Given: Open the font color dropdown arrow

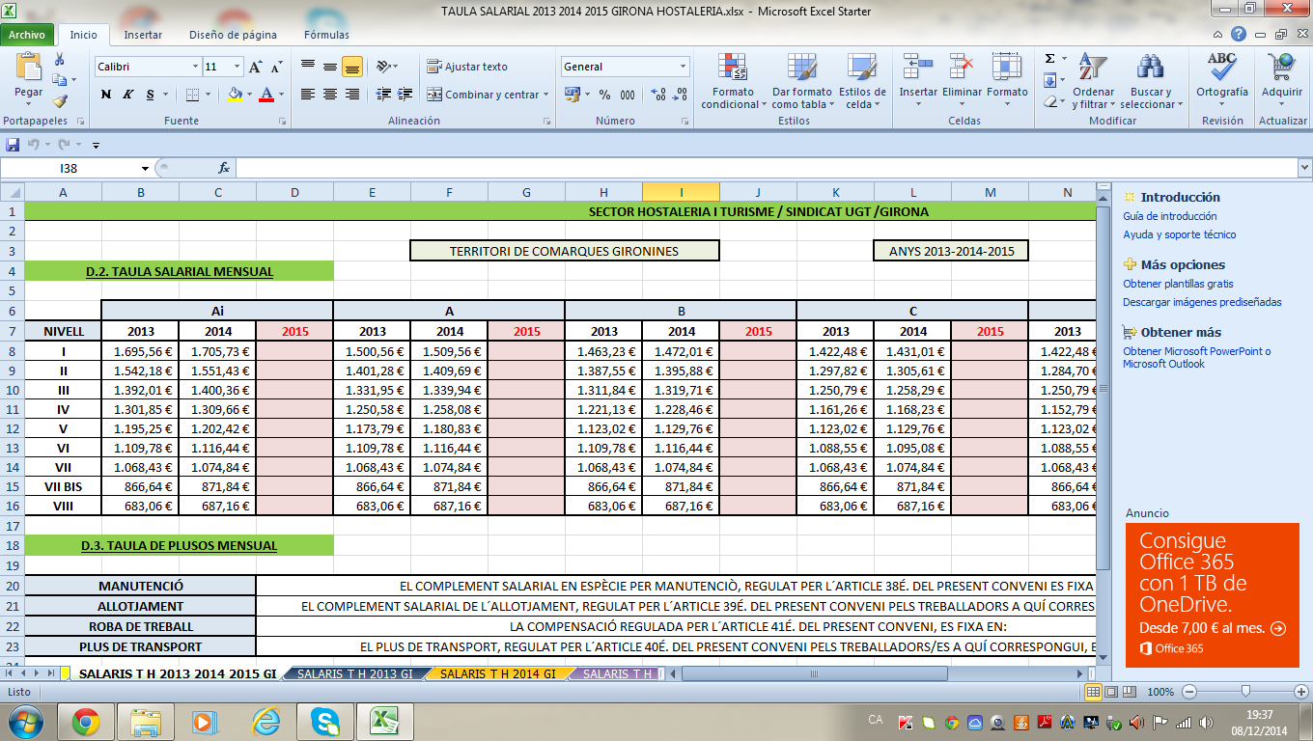Looking at the screenshot, I should (x=281, y=95).
